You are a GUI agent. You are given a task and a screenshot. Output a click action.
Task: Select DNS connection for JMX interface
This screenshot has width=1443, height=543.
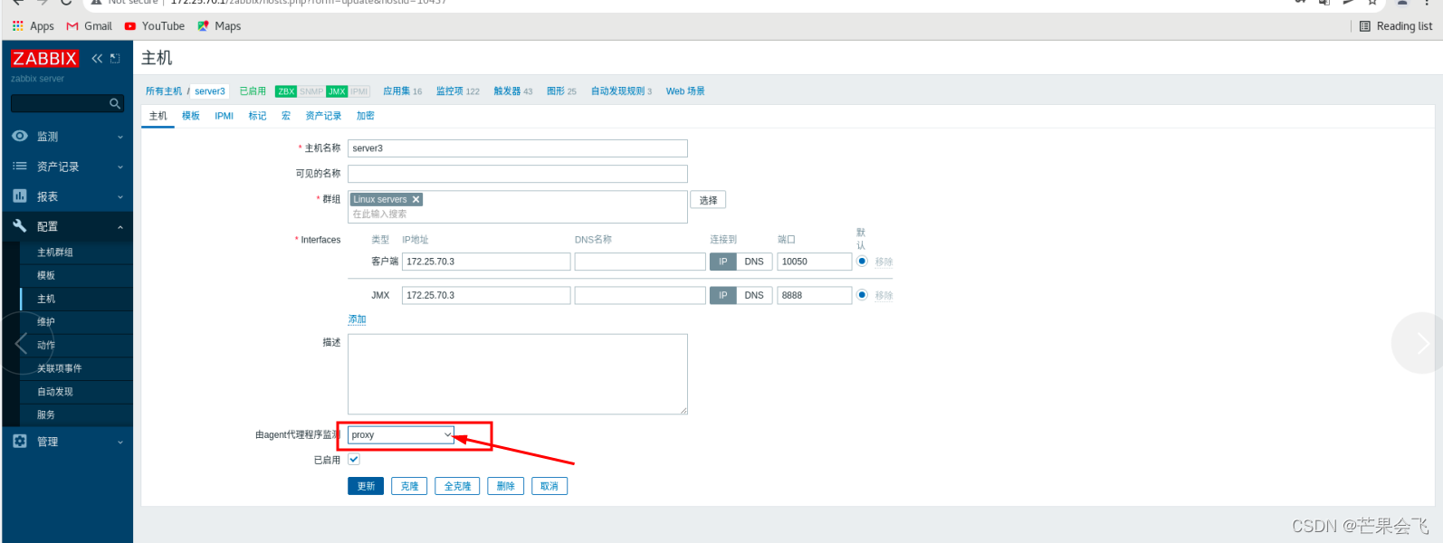[754, 295]
